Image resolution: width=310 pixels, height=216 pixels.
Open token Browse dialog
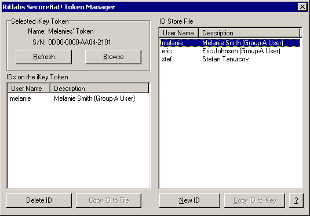(114, 57)
